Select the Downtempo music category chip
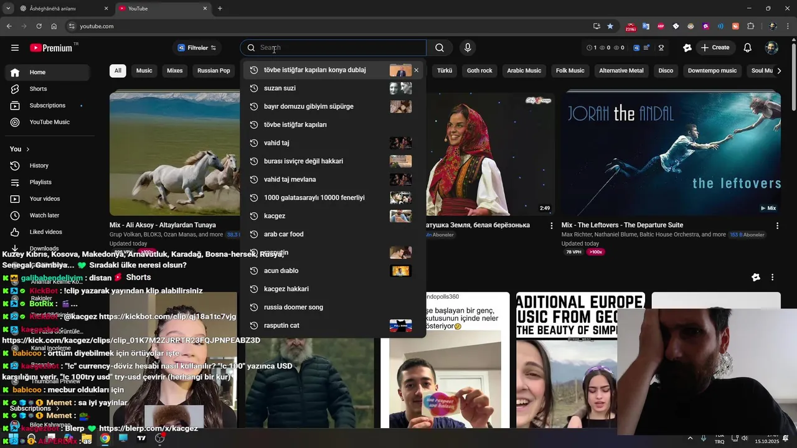 click(712, 71)
